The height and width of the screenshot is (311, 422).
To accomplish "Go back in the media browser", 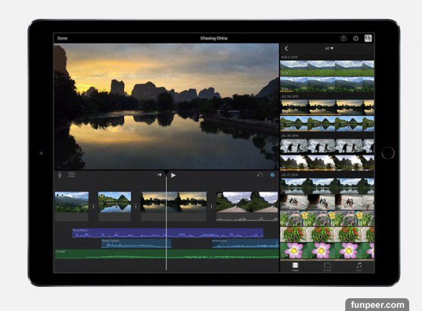I will click(x=286, y=49).
